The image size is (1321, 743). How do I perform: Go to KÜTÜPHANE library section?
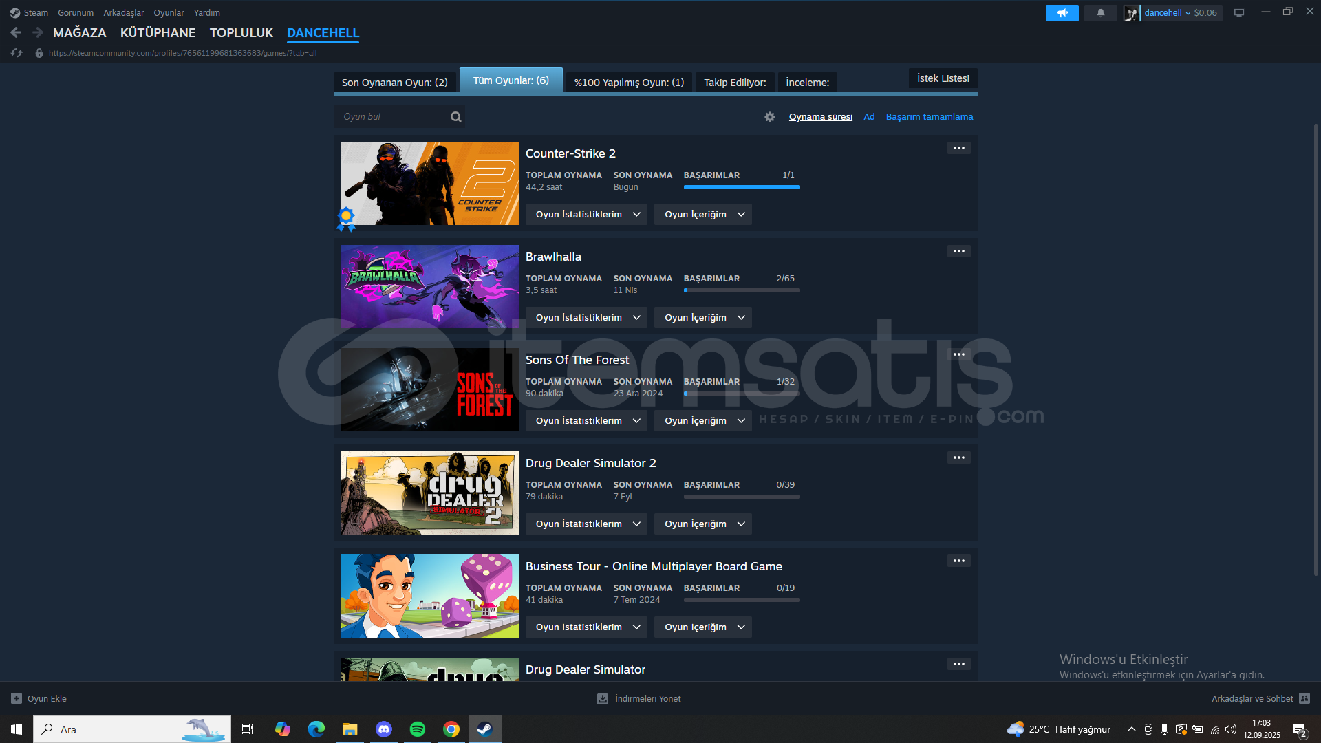pyautogui.click(x=158, y=33)
